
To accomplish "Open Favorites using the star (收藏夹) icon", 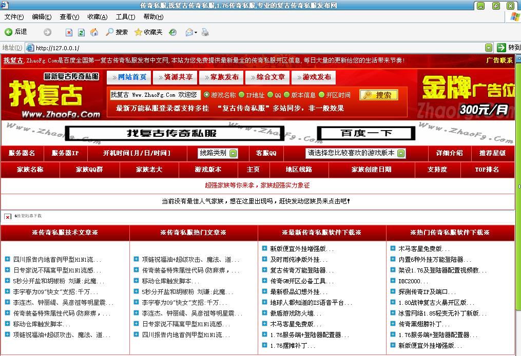I will [x=138, y=32].
